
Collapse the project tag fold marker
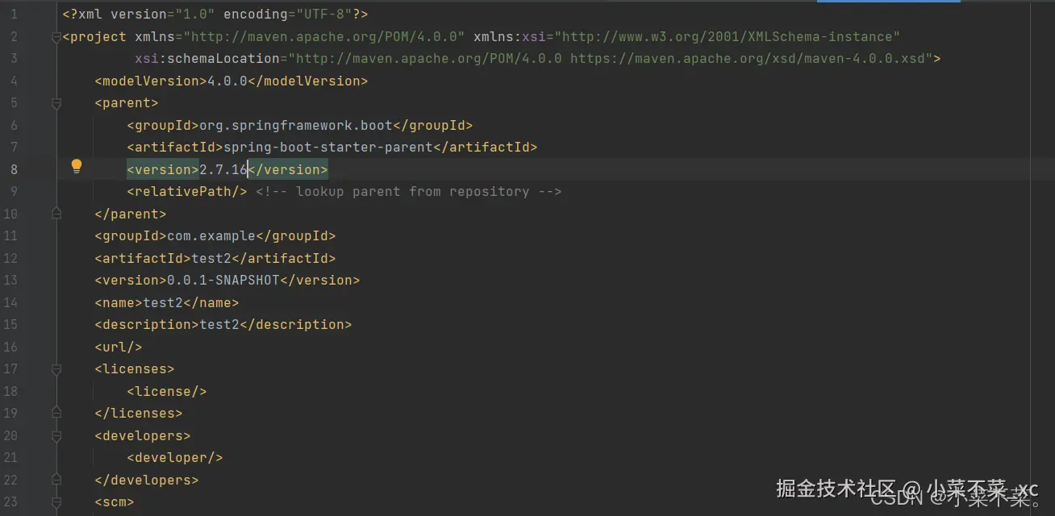tap(56, 37)
